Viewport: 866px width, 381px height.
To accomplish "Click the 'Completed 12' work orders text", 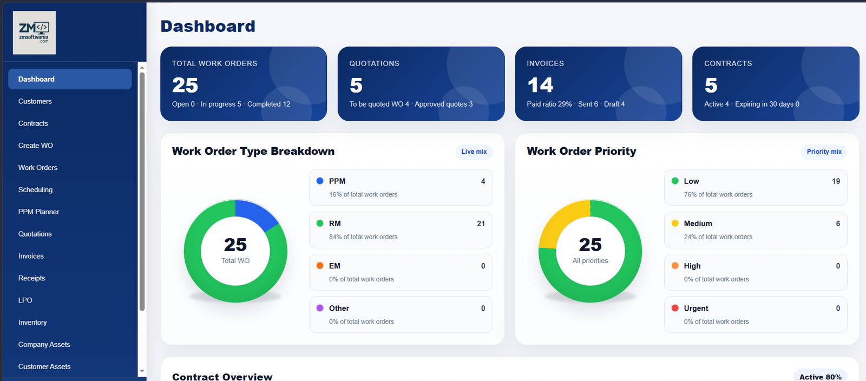I will click(269, 104).
